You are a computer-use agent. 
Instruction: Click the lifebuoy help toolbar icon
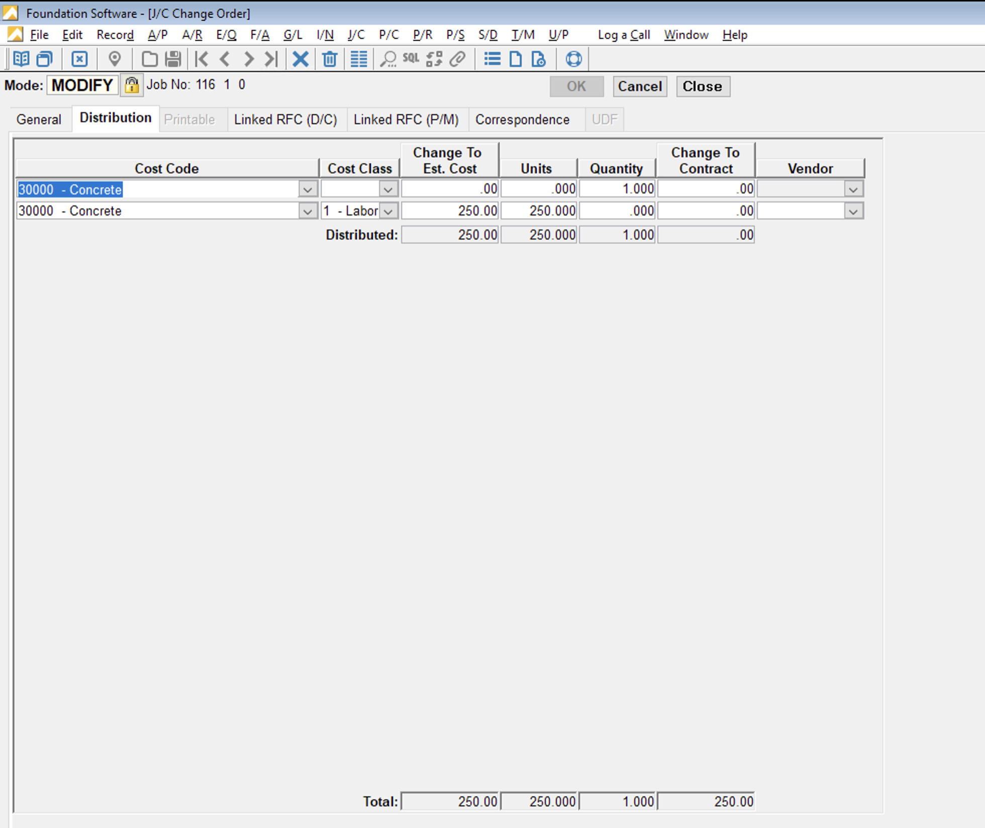(x=573, y=59)
